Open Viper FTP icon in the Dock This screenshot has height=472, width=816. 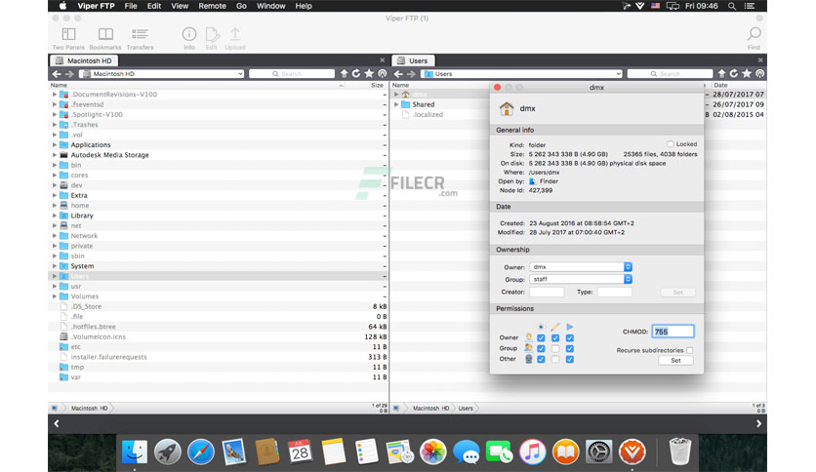632,452
